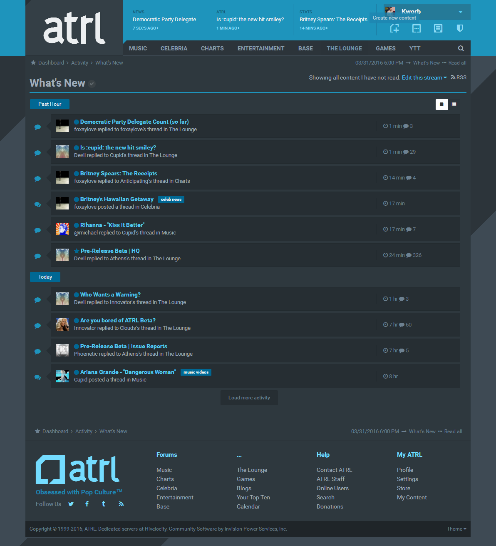Open the search magnifier icon

(x=461, y=48)
